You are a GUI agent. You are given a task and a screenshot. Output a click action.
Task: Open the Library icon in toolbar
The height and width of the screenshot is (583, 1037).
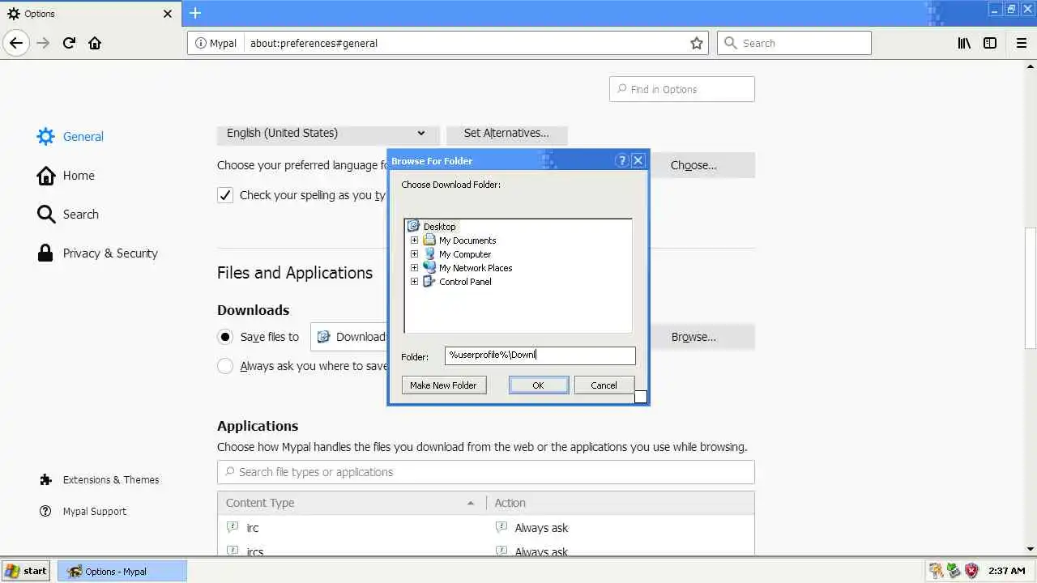964,43
